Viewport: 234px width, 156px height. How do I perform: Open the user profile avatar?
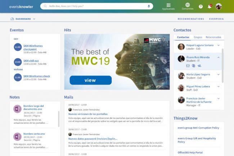219,6
